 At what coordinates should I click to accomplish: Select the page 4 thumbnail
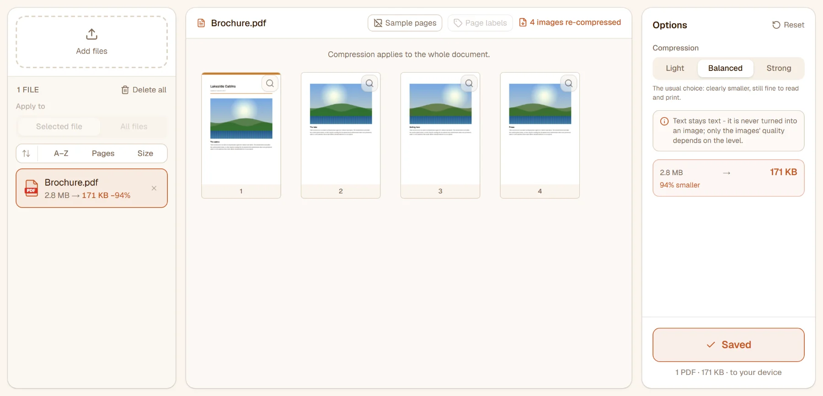click(540, 135)
